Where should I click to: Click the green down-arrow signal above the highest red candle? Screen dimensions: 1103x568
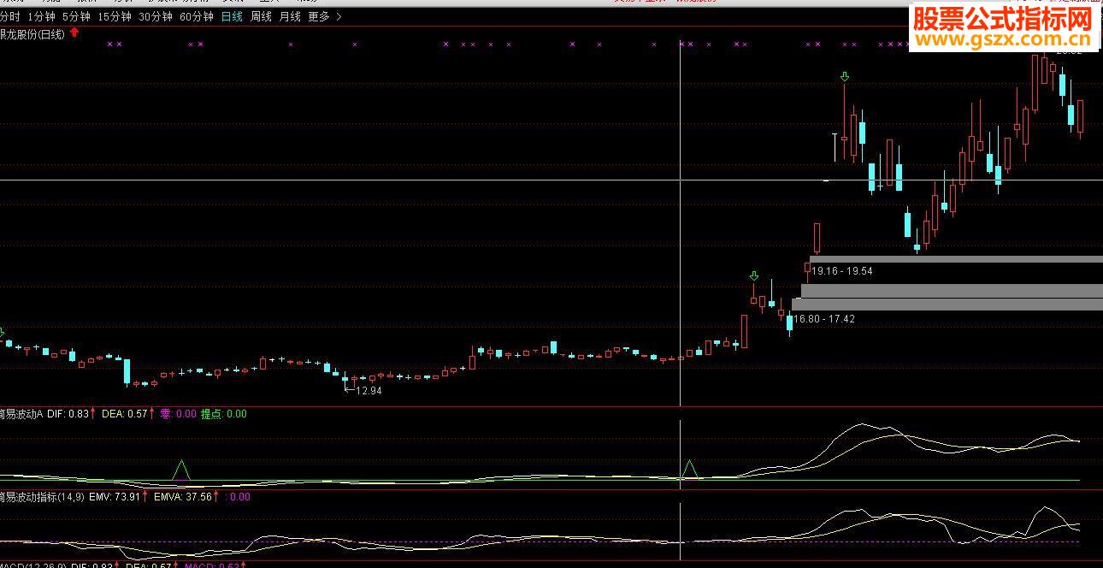[845, 77]
